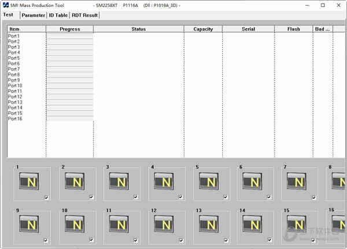Uncheck the port 2 checkbox
347x249 pixels.
click(91, 198)
